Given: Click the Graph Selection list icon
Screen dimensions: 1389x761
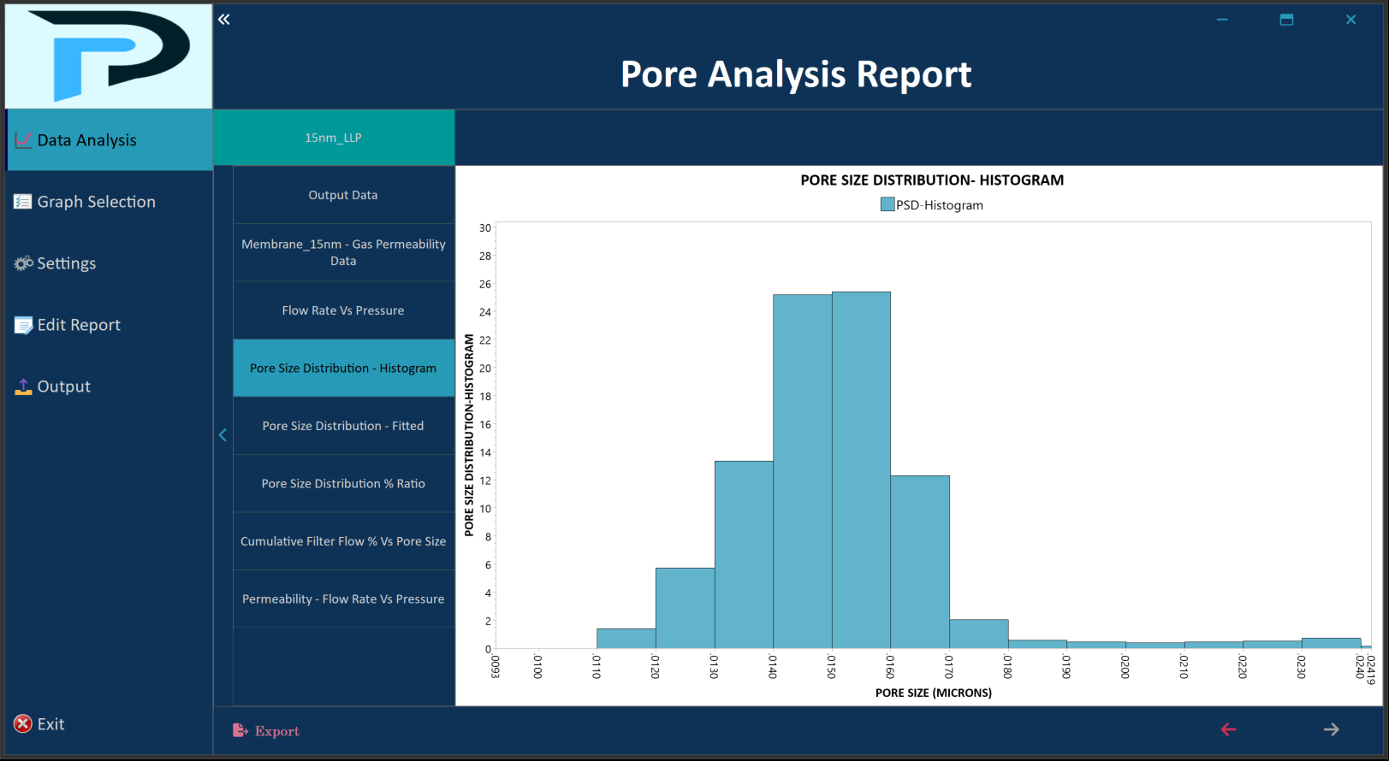Looking at the screenshot, I should coord(23,202).
